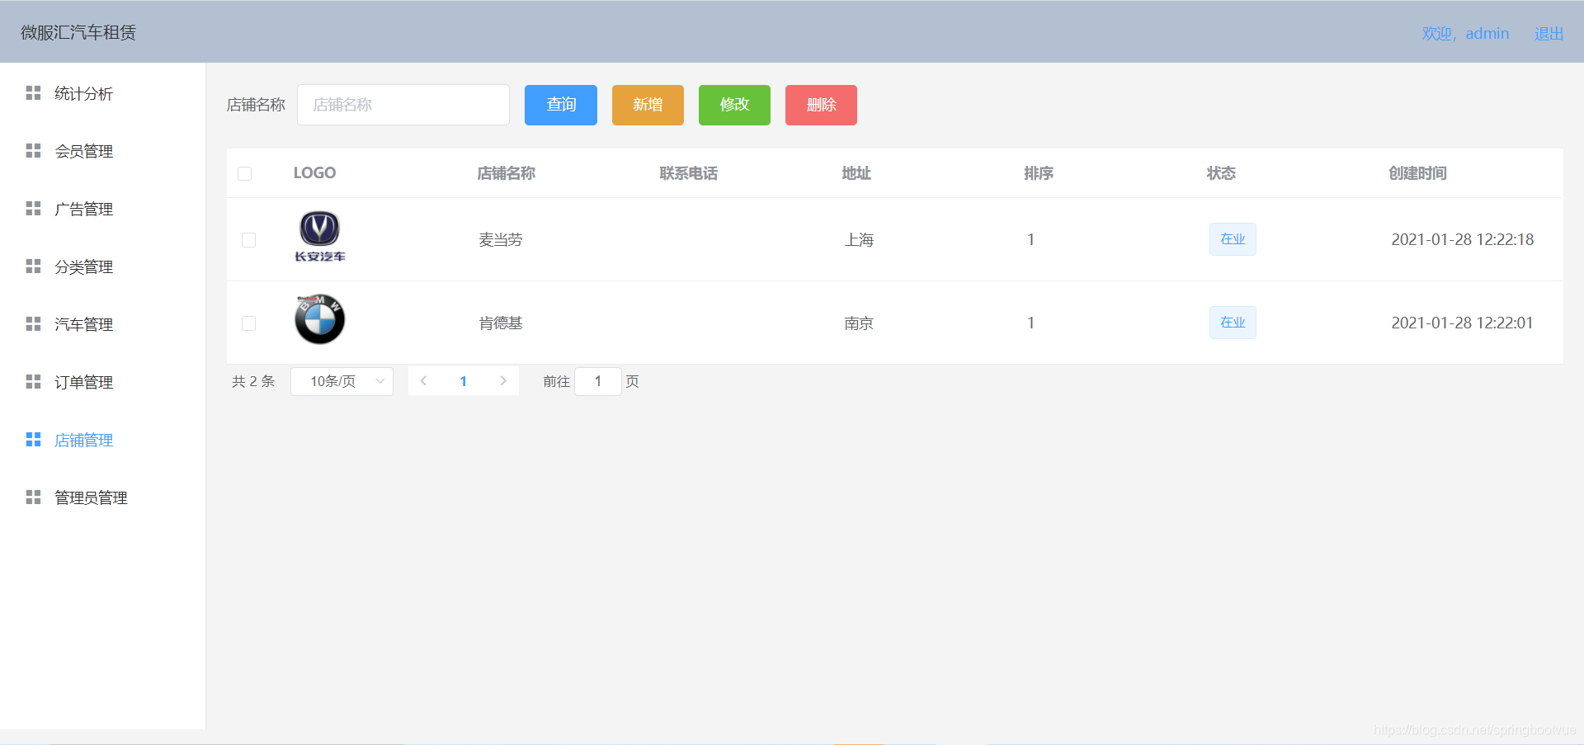Viewport: 1584px width, 745px height.
Task: Click the 创建时间 column header
Action: (1417, 173)
